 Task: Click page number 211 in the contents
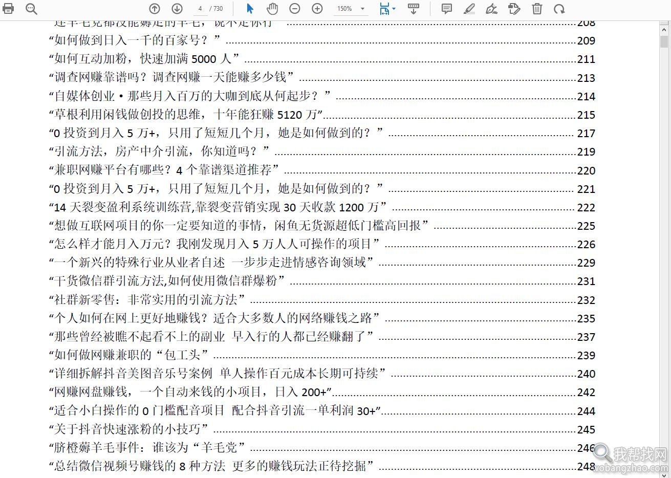pos(586,59)
